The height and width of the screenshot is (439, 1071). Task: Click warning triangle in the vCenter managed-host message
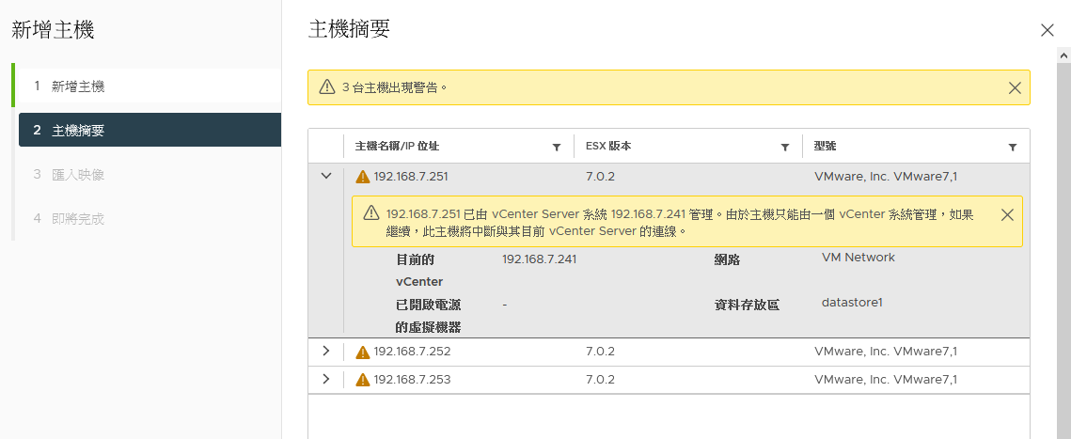point(371,212)
